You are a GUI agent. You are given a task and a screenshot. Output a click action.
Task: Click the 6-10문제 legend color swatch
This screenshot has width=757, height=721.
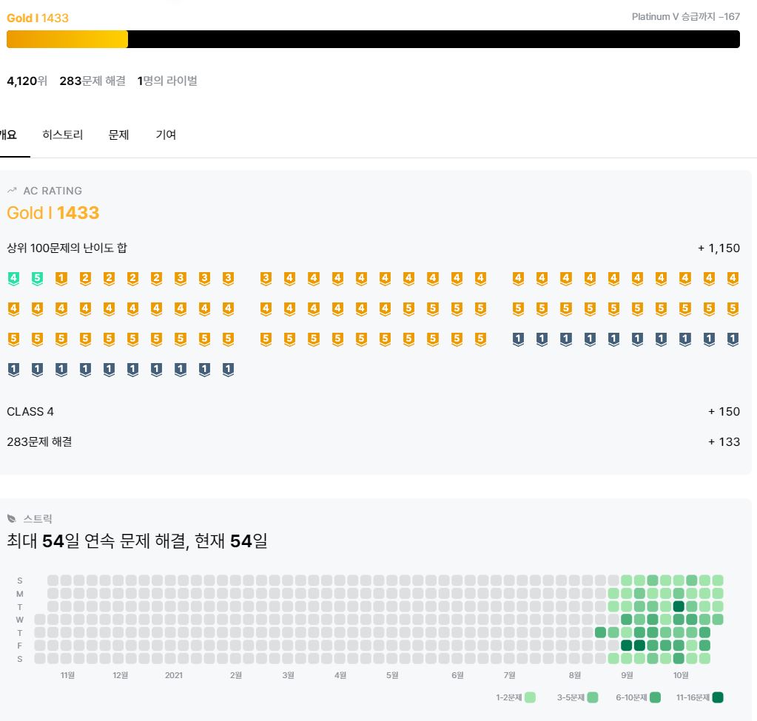pyautogui.click(x=655, y=697)
